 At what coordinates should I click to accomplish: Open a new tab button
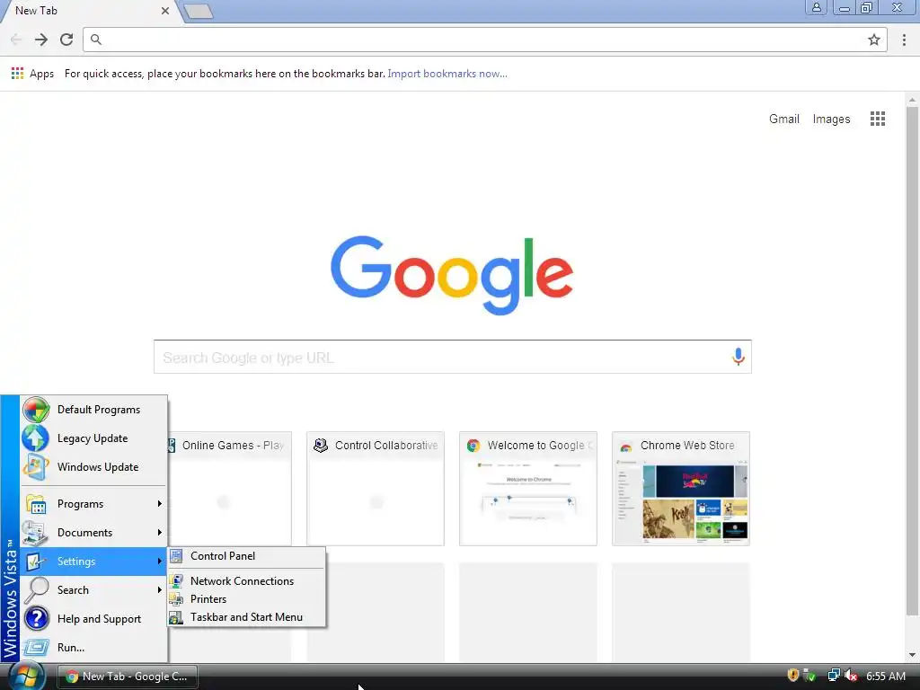coord(199,11)
